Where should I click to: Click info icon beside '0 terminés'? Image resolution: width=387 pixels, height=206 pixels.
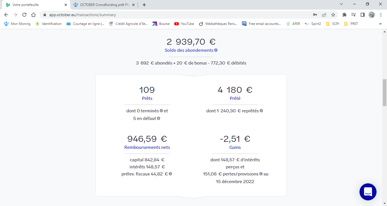click(x=161, y=111)
